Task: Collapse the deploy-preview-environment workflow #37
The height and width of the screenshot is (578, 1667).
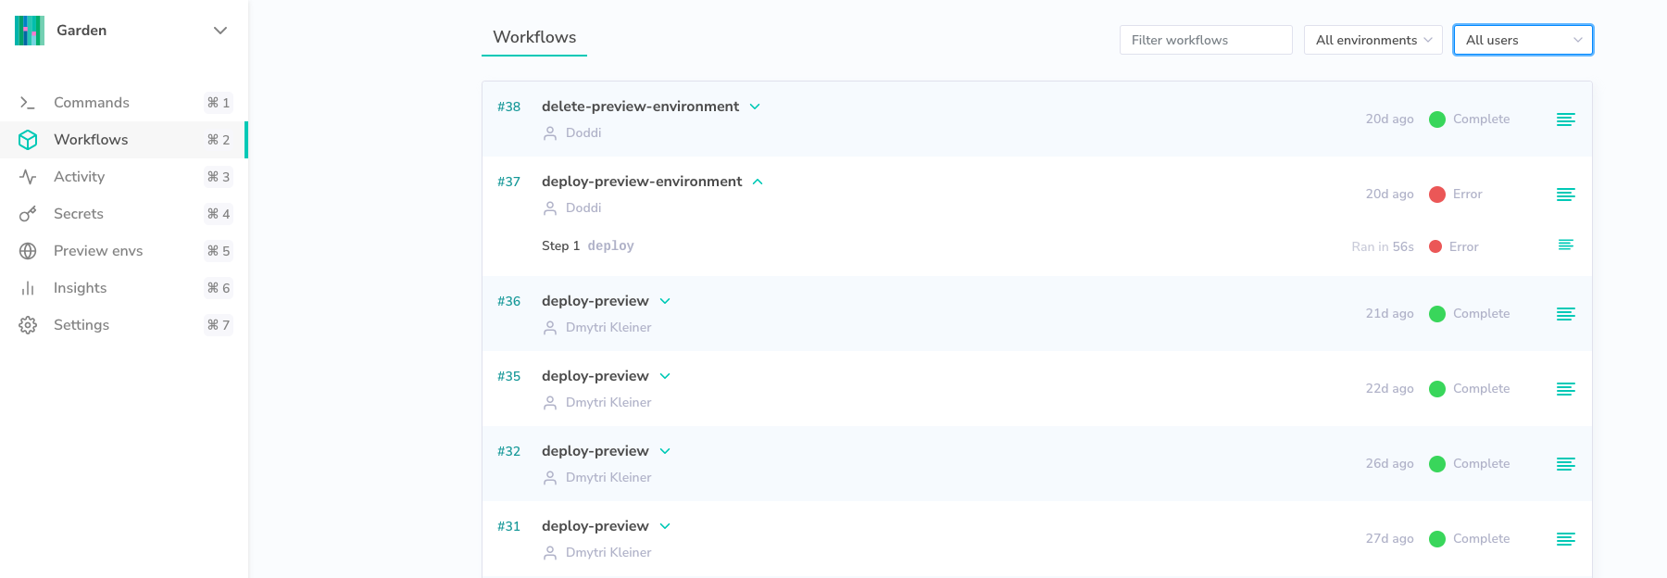Action: [758, 182]
